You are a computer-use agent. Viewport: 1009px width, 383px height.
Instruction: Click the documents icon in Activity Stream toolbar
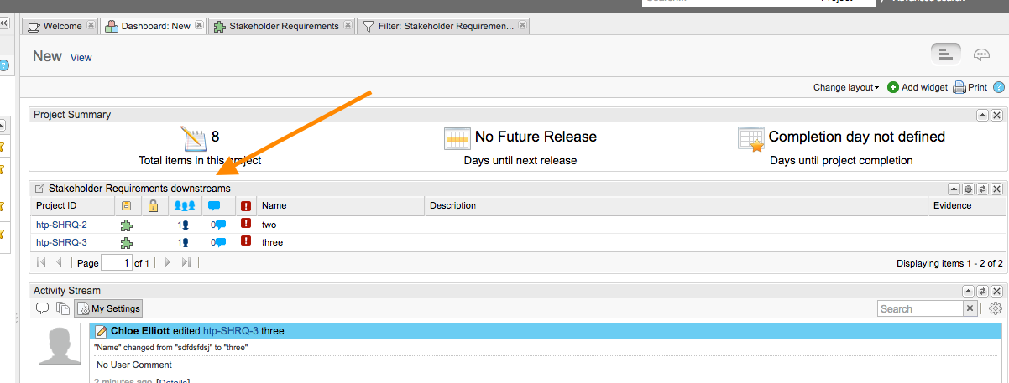pos(62,308)
